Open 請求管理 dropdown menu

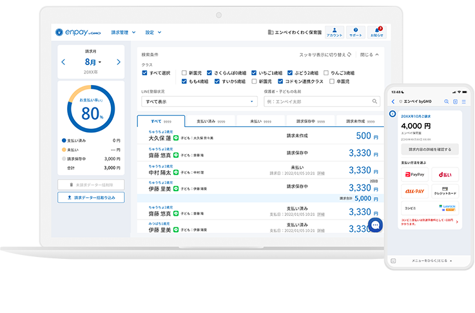[x=123, y=32]
